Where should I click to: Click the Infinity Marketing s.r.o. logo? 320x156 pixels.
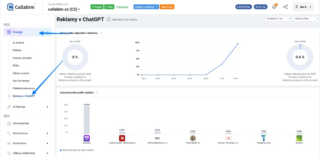tap(157, 138)
